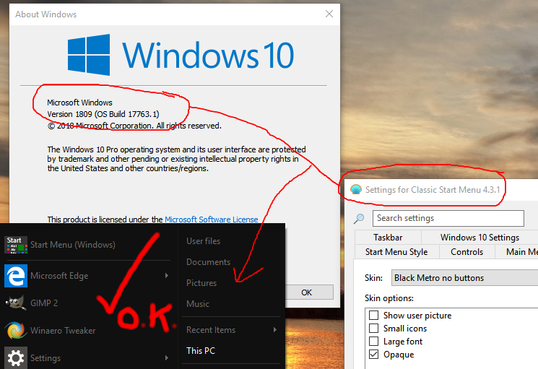Click the Start Menu (Windows) icon
Image resolution: width=538 pixels, height=369 pixels.
[x=16, y=245]
